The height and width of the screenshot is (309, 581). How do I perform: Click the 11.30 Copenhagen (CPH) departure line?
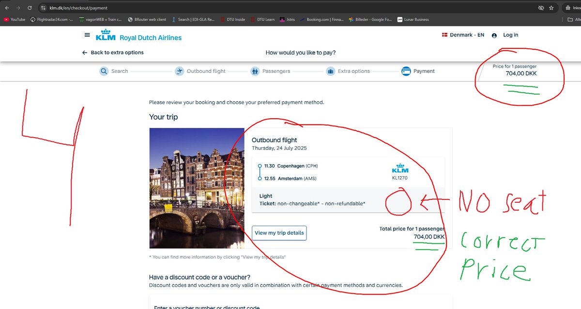coord(291,166)
